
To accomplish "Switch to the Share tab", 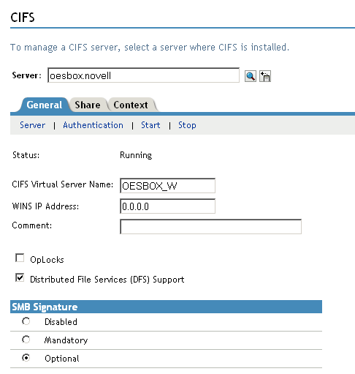I will (88, 105).
